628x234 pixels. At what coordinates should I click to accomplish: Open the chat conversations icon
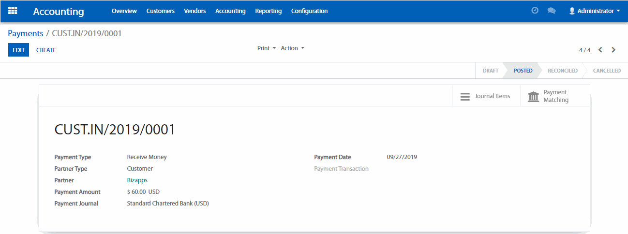point(551,11)
